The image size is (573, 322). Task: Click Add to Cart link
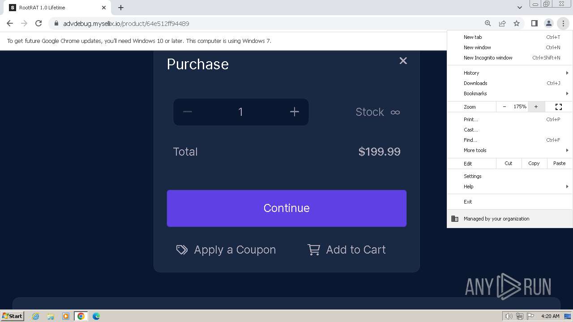pos(346,250)
